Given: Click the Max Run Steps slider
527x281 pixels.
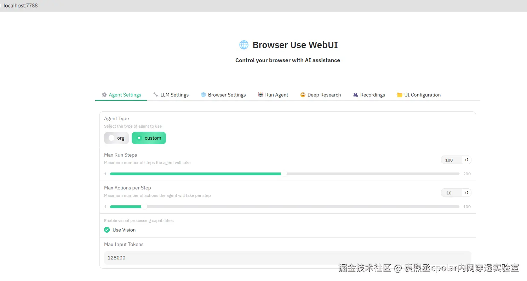Looking at the screenshot, I should coord(285,174).
